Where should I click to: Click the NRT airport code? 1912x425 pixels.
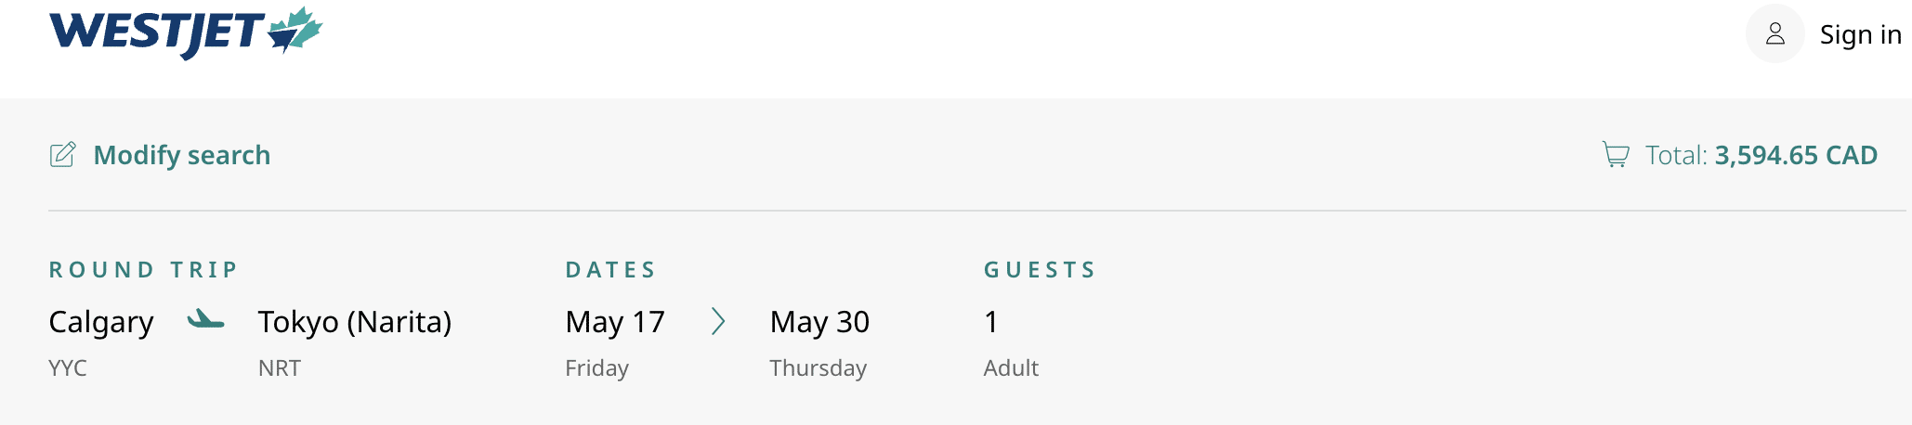(280, 368)
